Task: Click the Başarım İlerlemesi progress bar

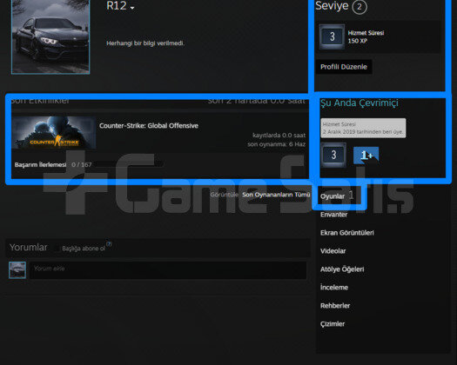Action: (128, 164)
